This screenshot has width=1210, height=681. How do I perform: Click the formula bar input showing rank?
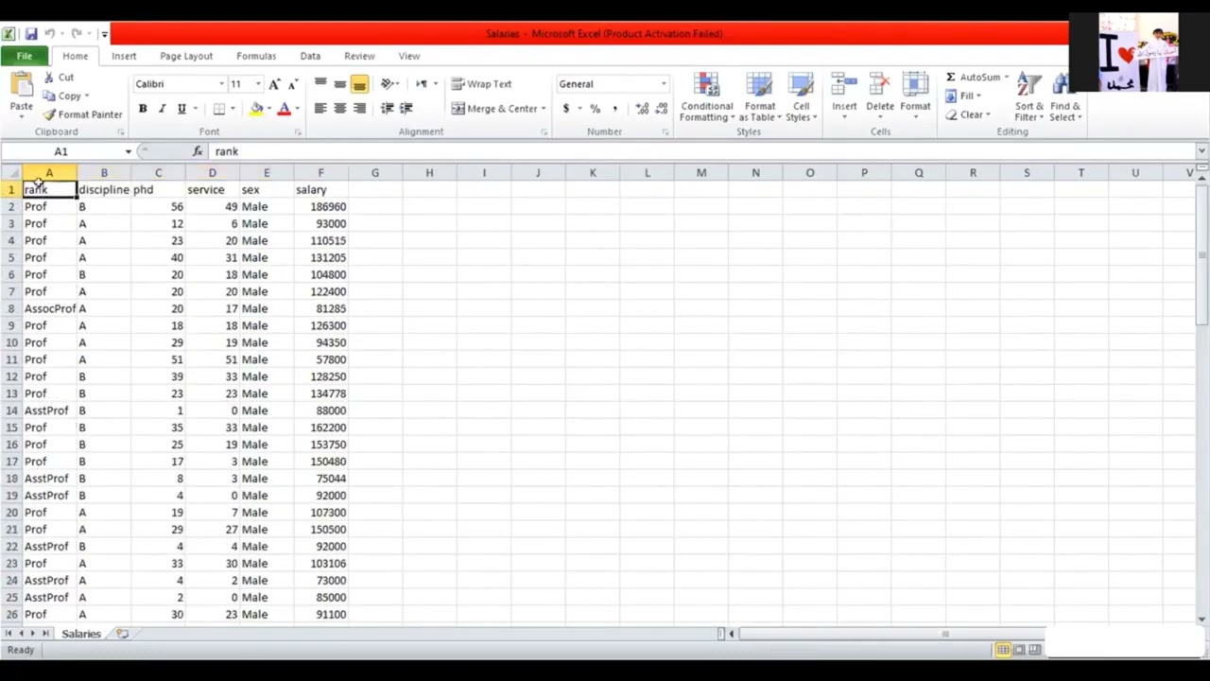tap(704, 151)
